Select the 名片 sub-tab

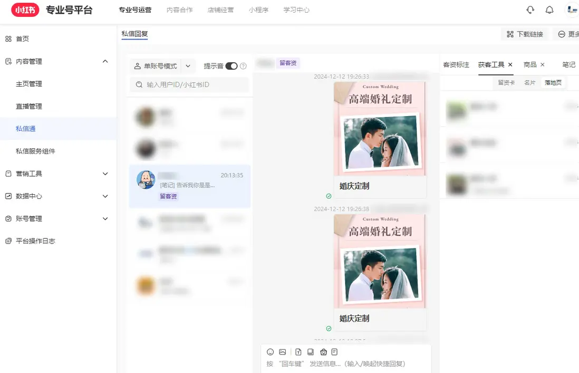tap(530, 83)
